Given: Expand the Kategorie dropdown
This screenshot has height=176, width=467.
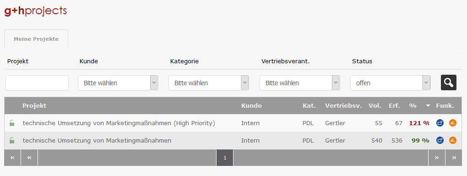Looking at the screenshot, I should tap(208, 83).
